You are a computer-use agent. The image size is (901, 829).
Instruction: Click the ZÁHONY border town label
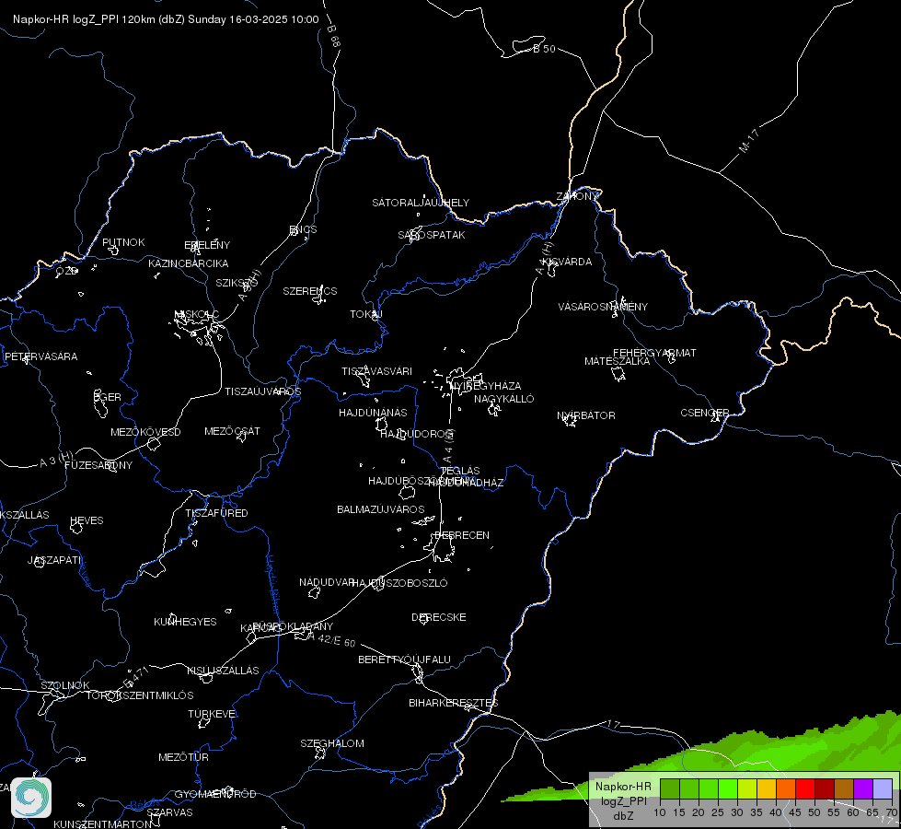click(x=577, y=196)
